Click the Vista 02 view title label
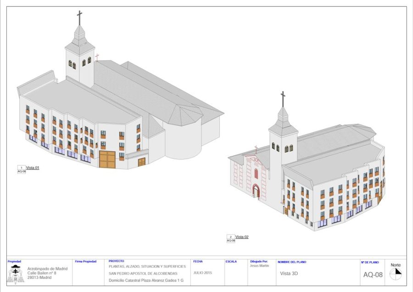This screenshot has height=292, width=413. coord(242,237)
